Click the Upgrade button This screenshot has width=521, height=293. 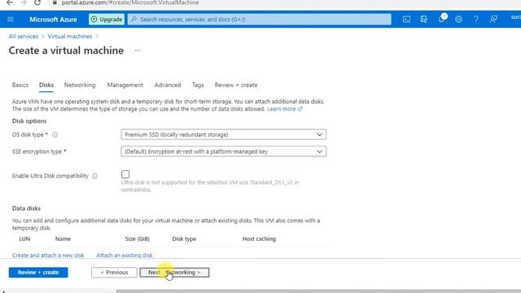coord(107,20)
